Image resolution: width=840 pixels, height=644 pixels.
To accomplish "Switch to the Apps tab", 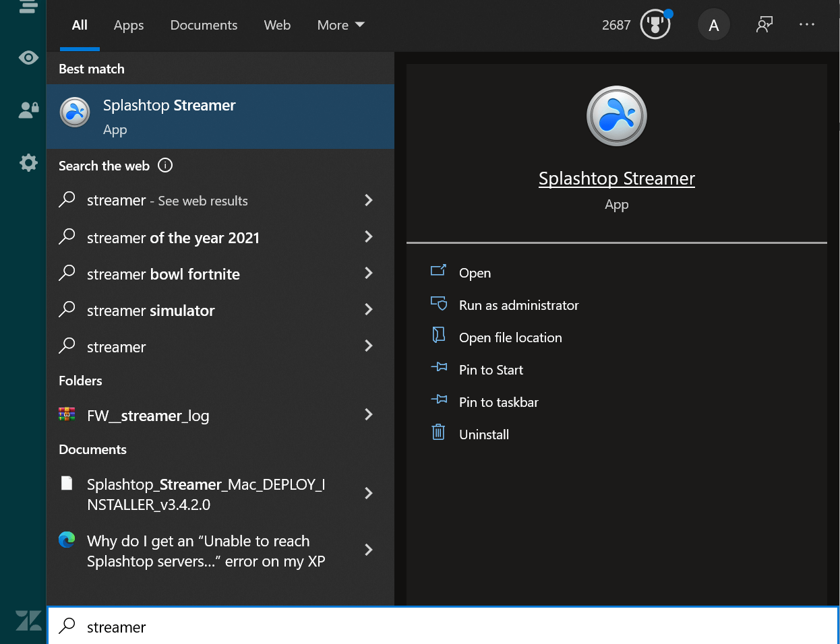I will pyautogui.click(x=128, y=25).
